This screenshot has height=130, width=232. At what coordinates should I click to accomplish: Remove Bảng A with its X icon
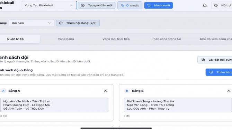tap(105, 91)
